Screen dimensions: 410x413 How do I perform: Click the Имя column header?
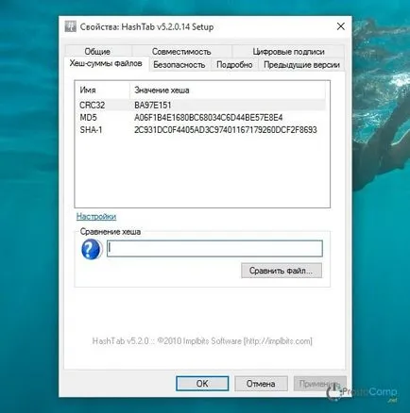pyautogui.click(x=102, y=91)
